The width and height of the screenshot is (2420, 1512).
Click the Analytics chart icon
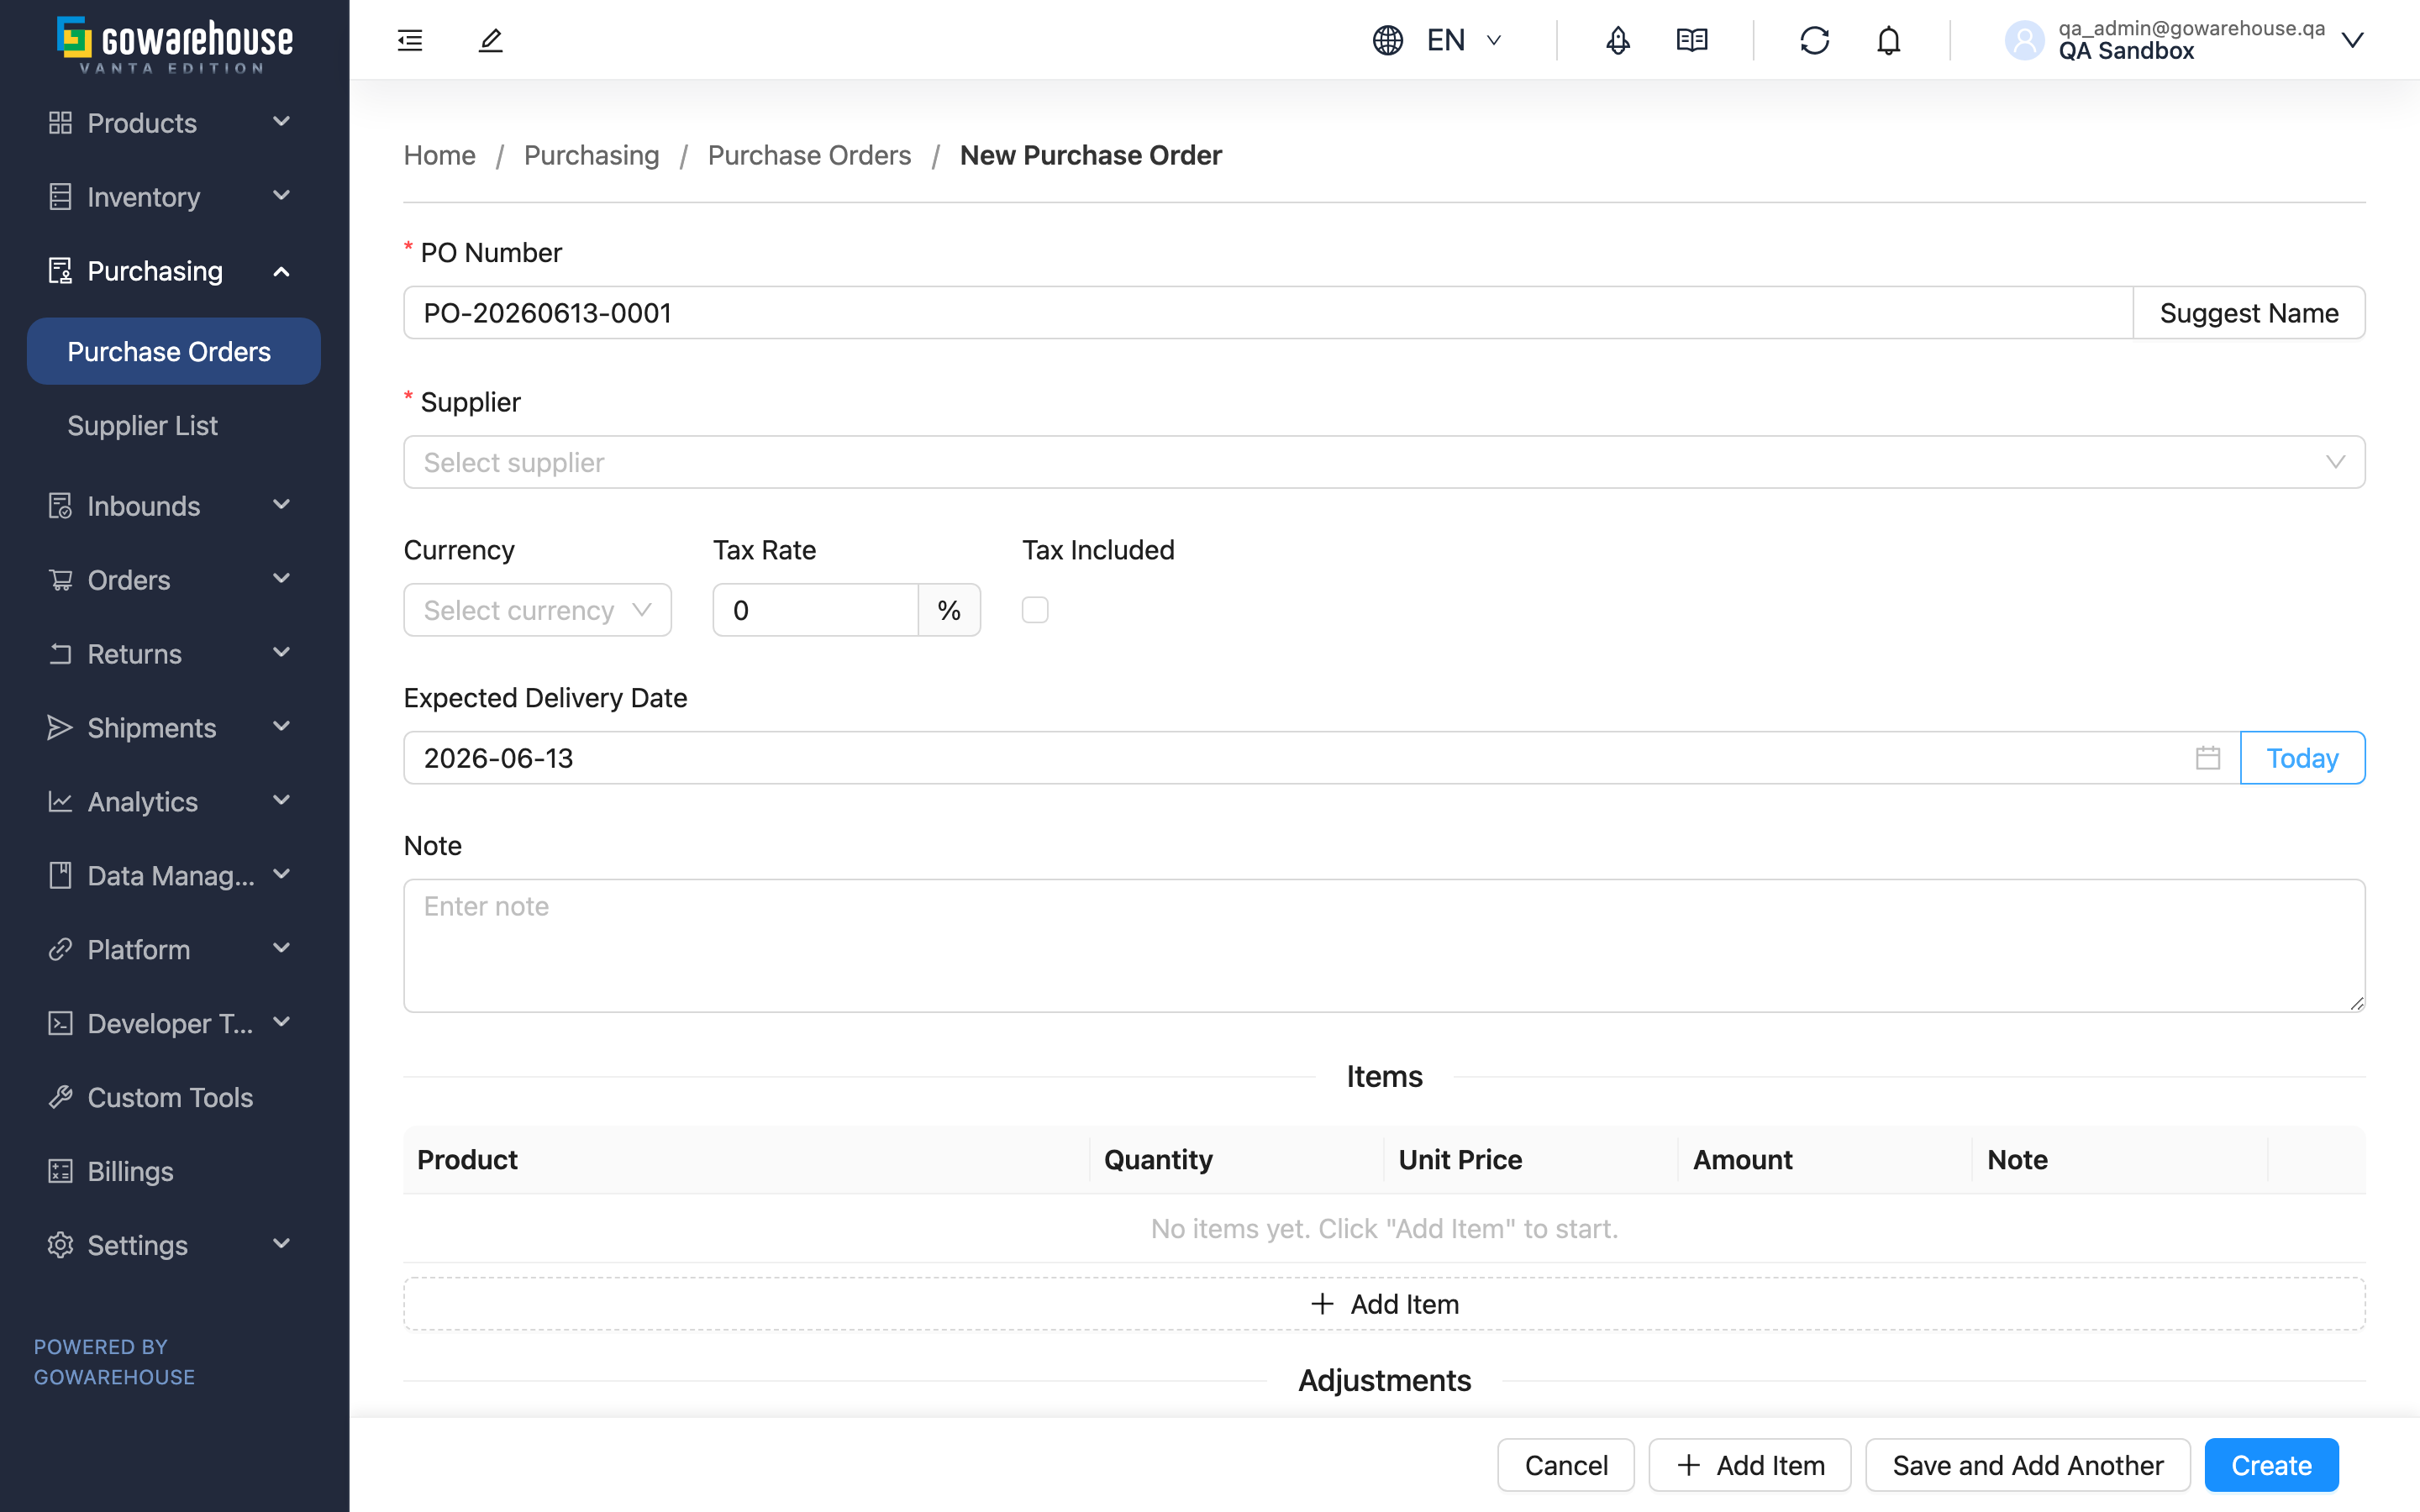(61, 802)
